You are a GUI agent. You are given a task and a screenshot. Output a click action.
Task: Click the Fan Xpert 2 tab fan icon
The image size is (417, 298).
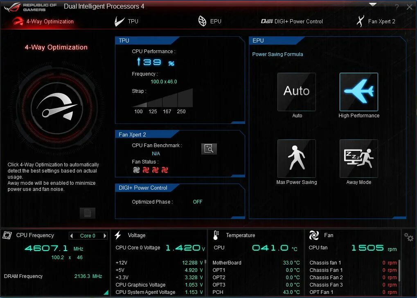coord(361,21)
